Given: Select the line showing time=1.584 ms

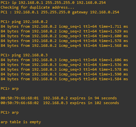Looking at the screenshot, I should pyautogui.click(x=64, y=79).
